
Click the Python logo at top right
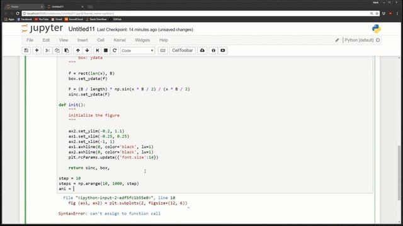[x=377, y=29]
